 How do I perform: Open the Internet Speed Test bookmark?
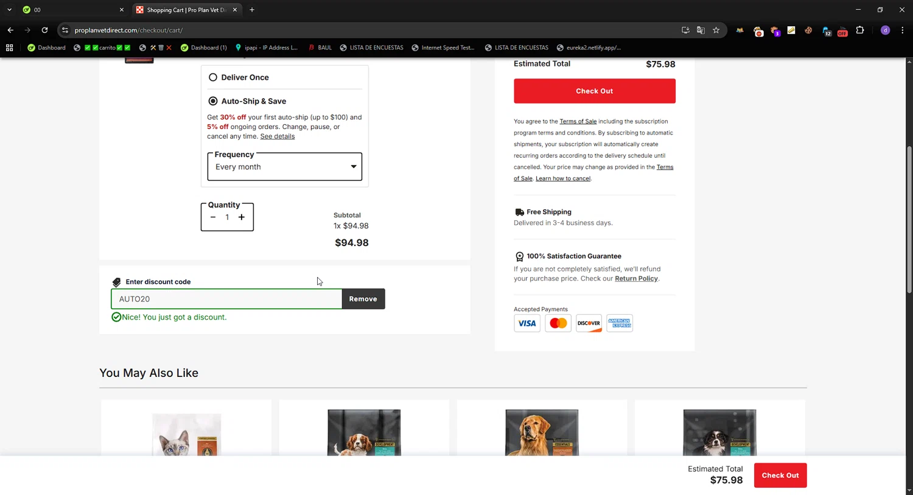[443, 47]
